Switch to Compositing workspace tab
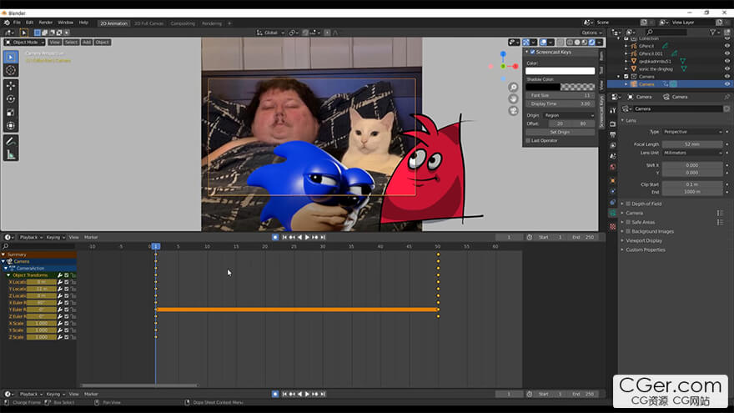This screenshot has width=734, height=413. coord(183,23)
